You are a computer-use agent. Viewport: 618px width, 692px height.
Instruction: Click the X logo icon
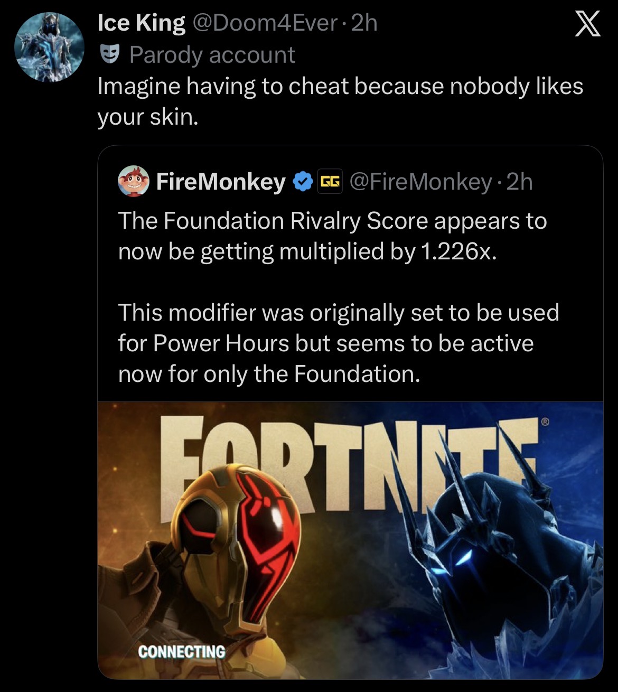[587, 25]
